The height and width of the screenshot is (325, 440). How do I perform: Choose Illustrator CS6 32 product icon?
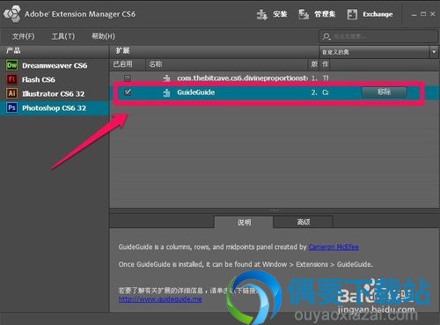click(x=11, y=93)
